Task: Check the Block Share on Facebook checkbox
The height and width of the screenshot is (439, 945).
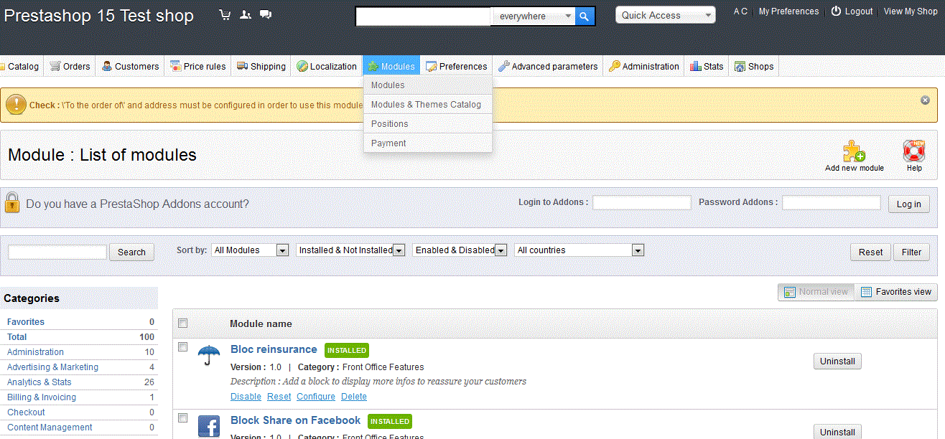Action: point(183,418)
